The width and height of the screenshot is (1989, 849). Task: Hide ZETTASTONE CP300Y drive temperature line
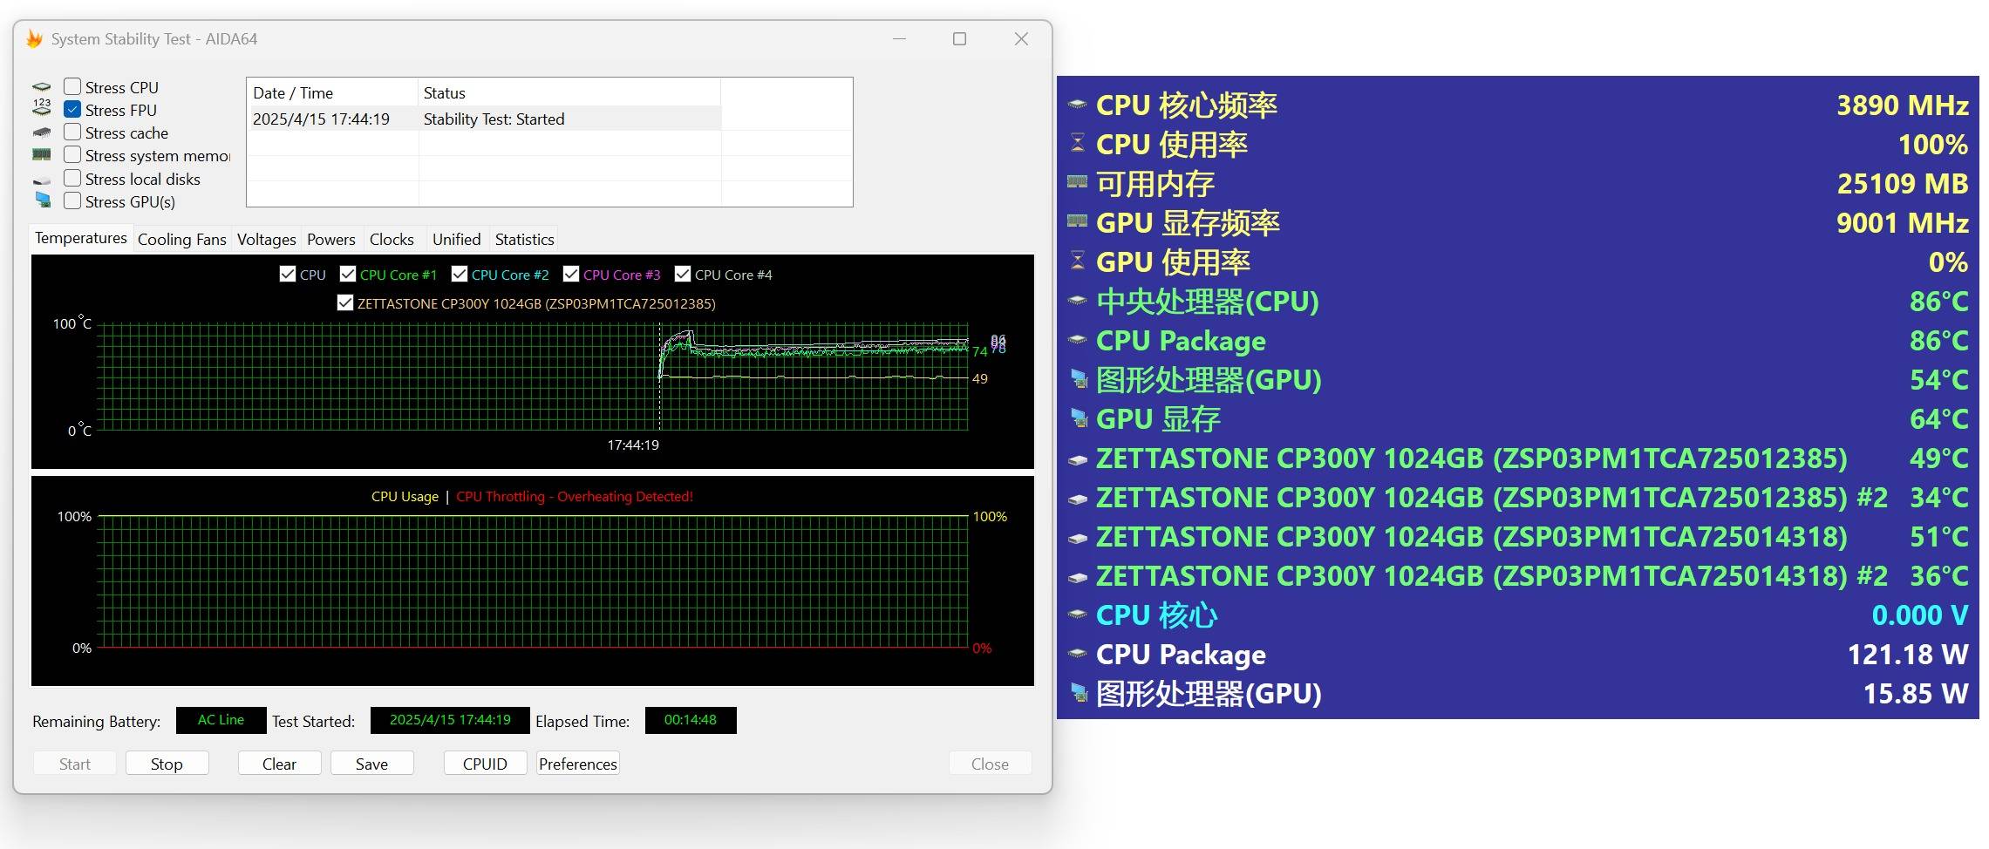pos(345,303)
